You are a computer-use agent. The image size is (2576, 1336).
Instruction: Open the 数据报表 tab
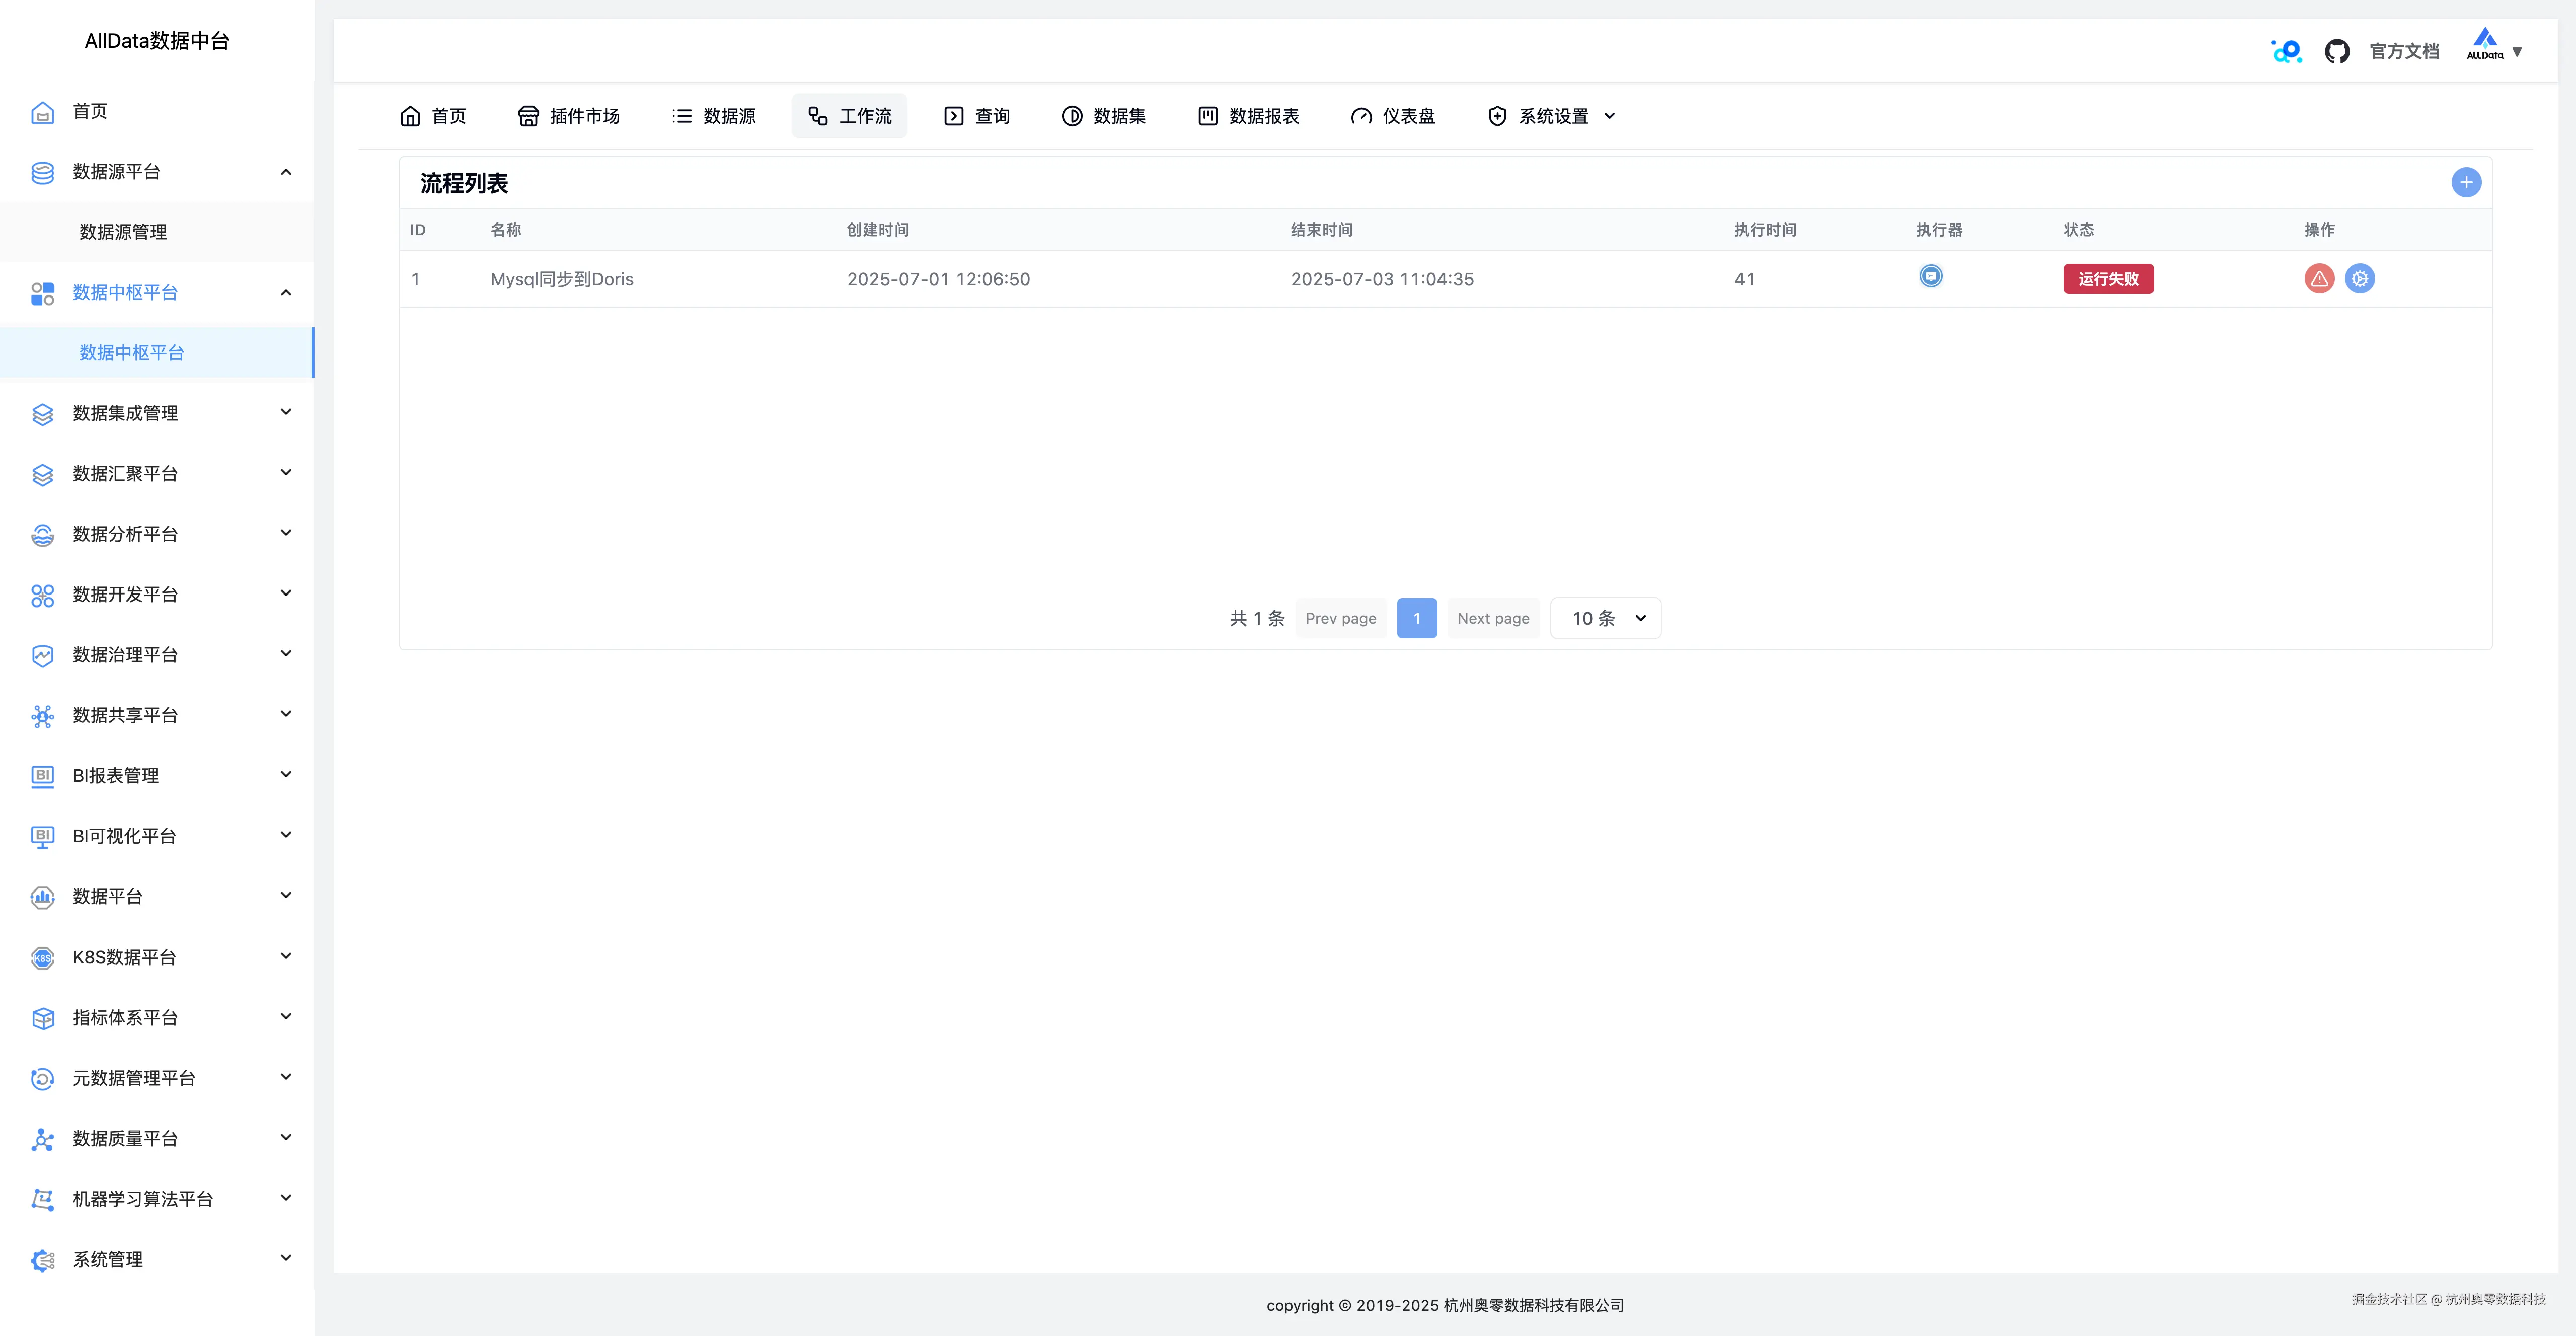(1249, 116)
